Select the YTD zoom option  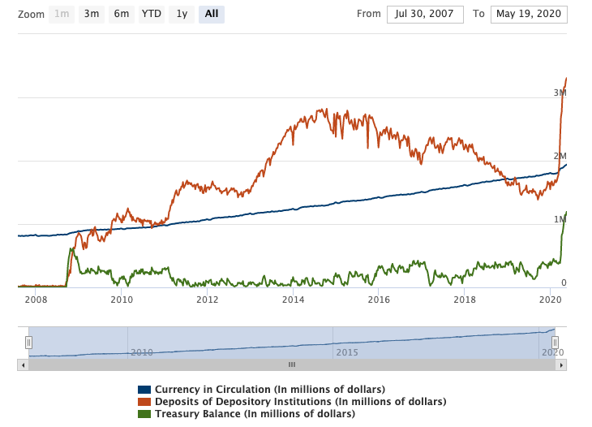[x=151, y=14]
